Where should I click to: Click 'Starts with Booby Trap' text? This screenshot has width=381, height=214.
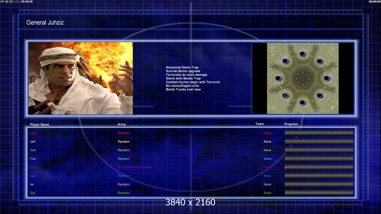click(183, 78)
